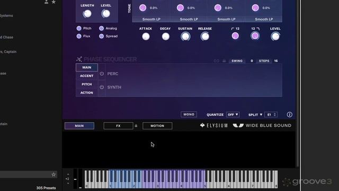Click the Phase Sequencer lock icon
Screen dimensions: 339x191
[x=224, y=61]
